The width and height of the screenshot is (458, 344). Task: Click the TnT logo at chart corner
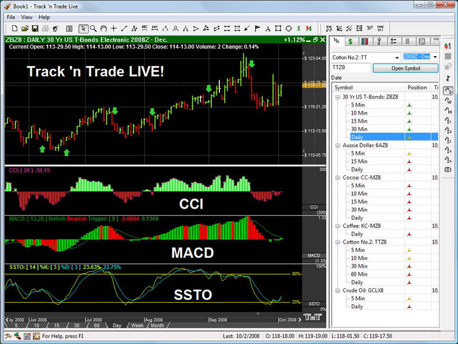point(312,317)
